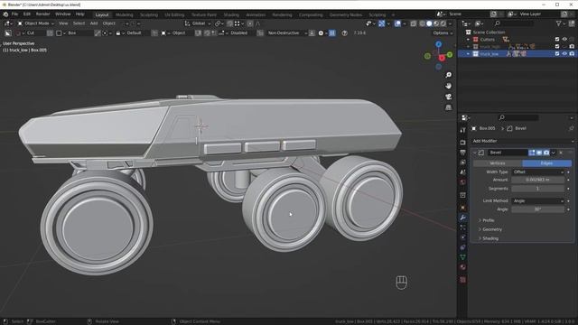This screenshot has height=325, width=578.
Task: Open the Tool properties tab icon
Action: click(462, 130)
